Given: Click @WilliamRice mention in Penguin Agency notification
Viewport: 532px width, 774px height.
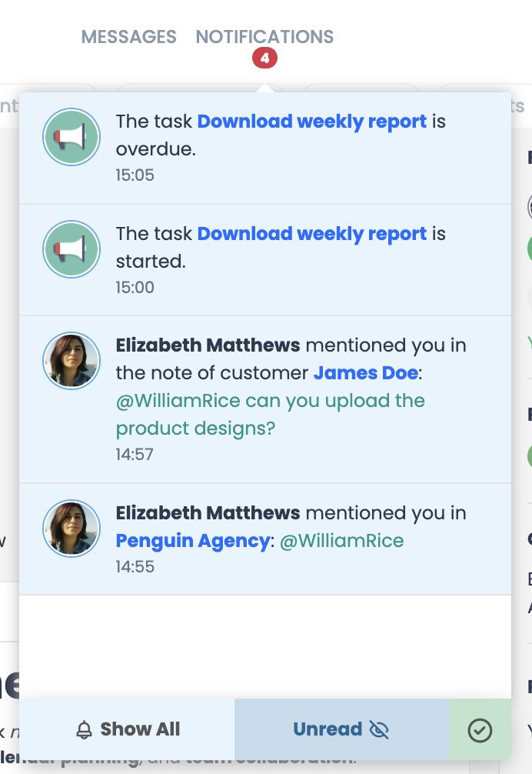Looking at the screenshot, I should pos(341,541).
